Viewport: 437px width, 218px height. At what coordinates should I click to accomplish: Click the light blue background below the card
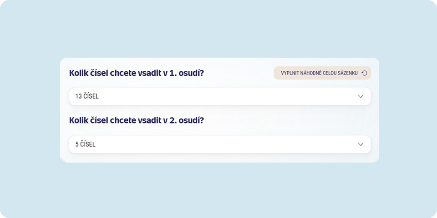(x=218, y=189)
